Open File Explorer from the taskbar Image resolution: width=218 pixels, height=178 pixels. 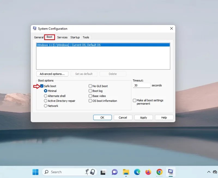coord(126,172)
